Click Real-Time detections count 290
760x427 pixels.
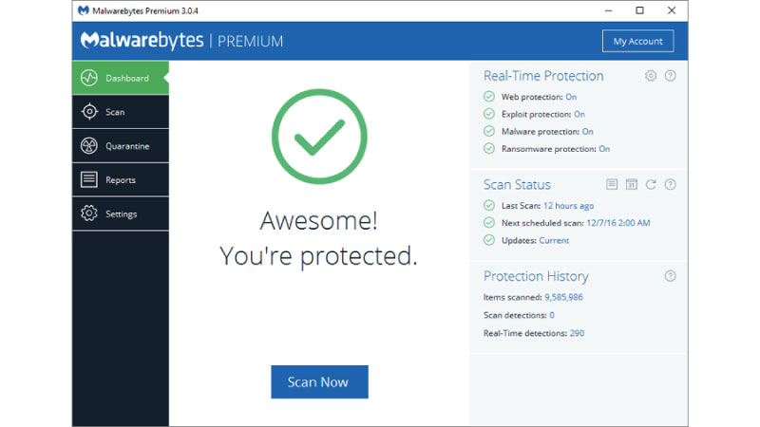[x=577, y=333]
